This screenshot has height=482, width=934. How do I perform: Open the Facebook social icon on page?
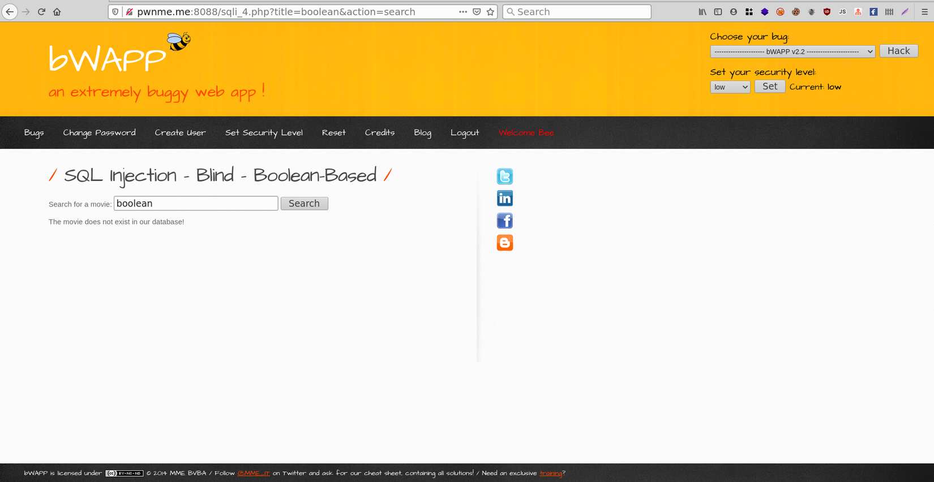[505, 221]
